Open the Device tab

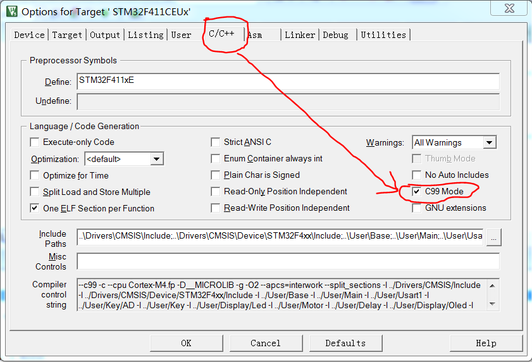pos(30,35)
